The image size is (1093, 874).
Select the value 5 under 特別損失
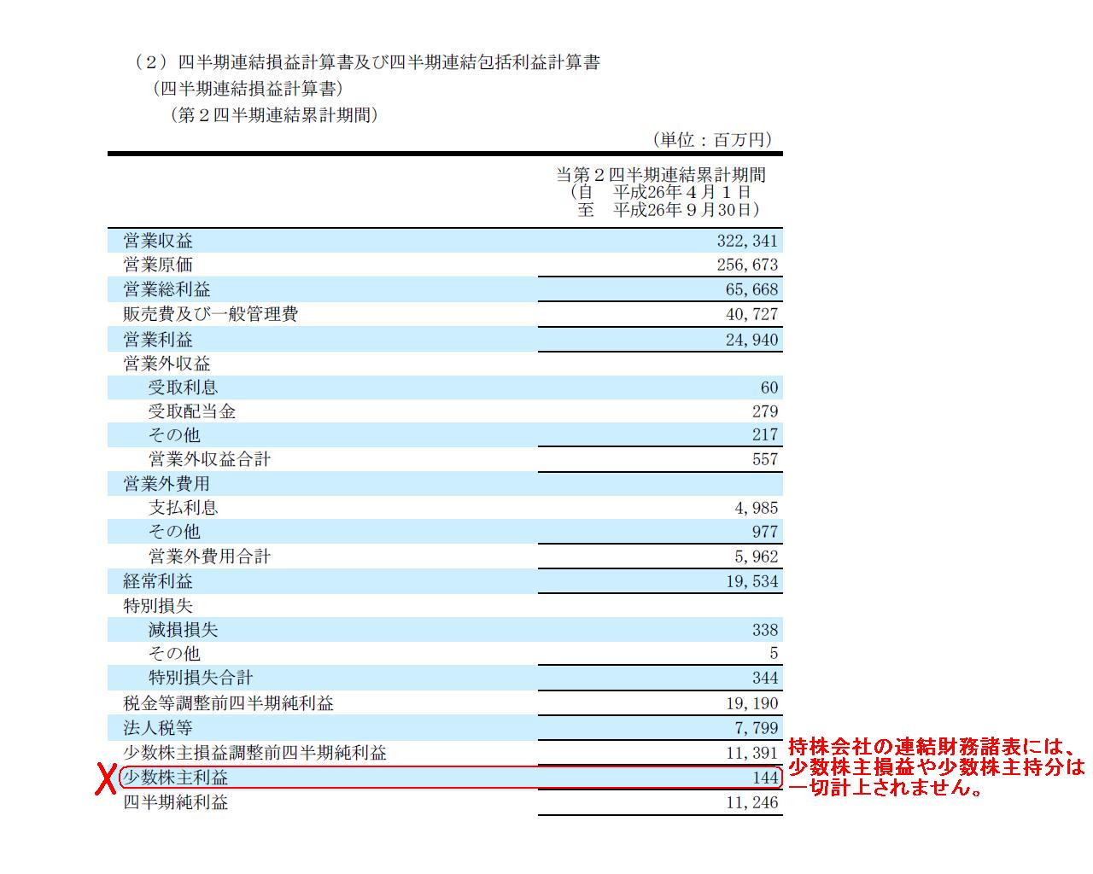coord(774,653)
